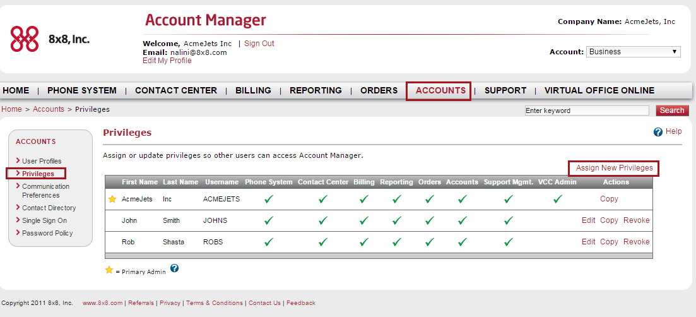Click Revoke for John Smith
The height and width of the screenshot is (317, 696).
point(637,220)
